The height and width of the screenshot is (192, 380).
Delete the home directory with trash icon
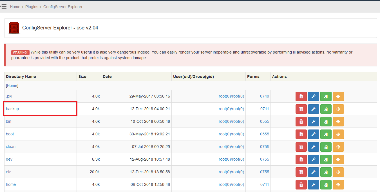tap(301, 185)
